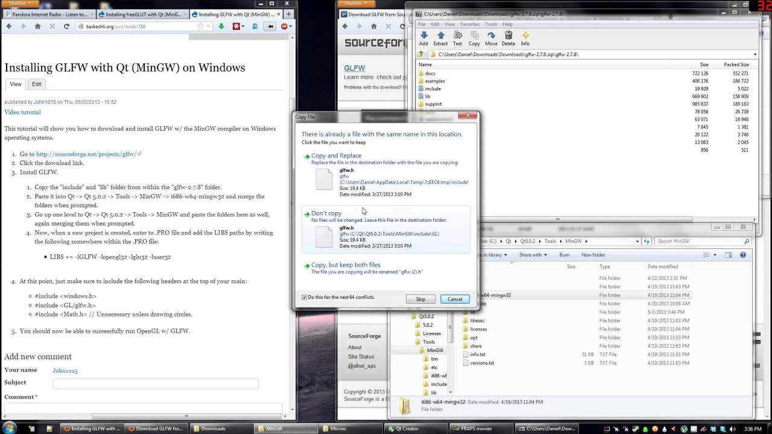Screen dimensions: 772x434
Task: Click the Add button in 7-Zip toolbar
Action: [x=423, y=39]
